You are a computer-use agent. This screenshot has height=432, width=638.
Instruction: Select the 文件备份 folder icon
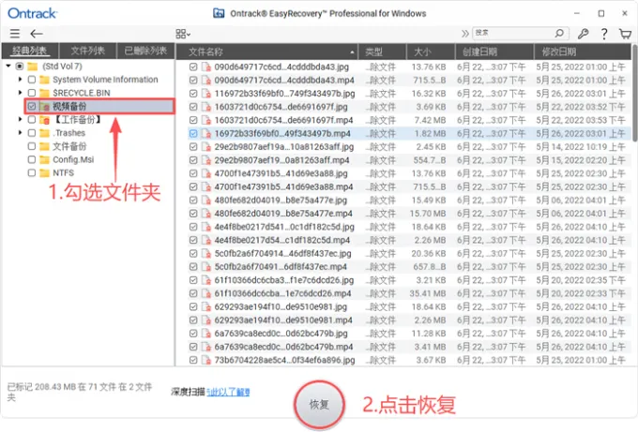(x=44, y=146)
